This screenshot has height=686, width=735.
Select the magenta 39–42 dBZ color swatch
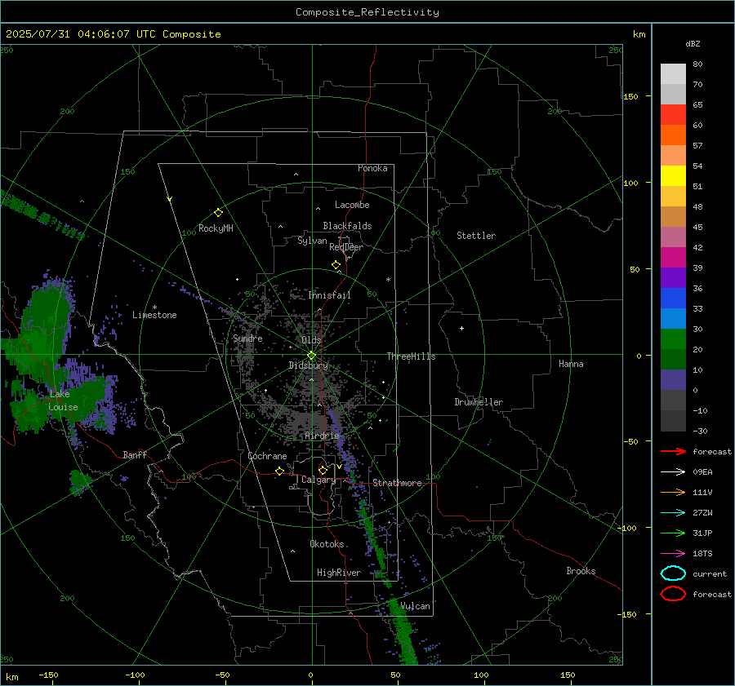[673, 258]
